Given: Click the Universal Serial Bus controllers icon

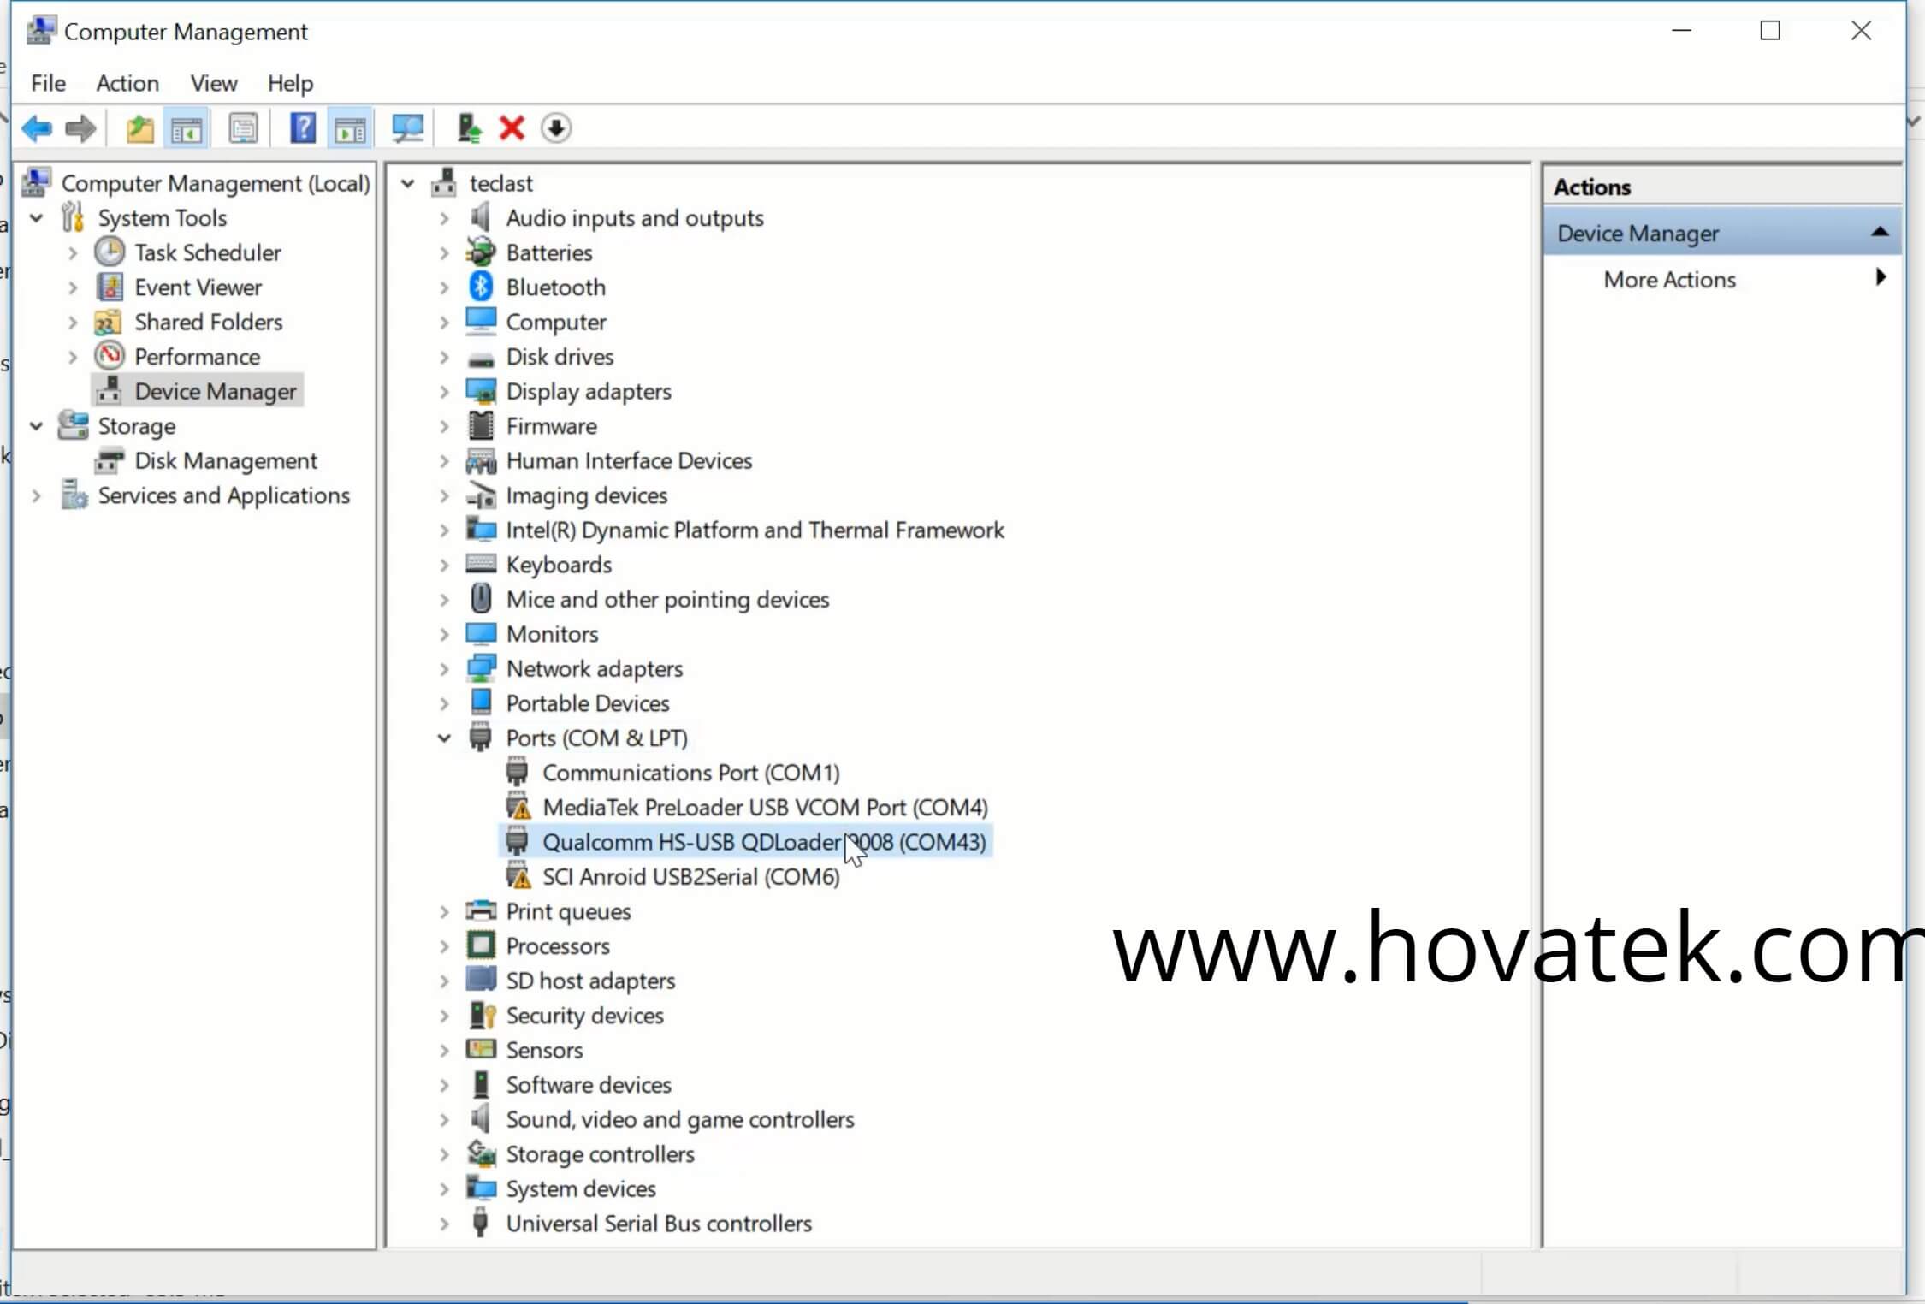Looking at the screenshot, I should (x=481, y=1223).
